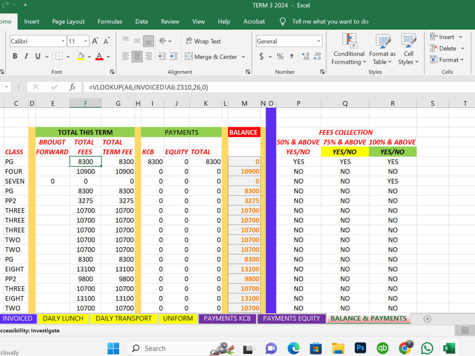Toggle Italic formatting
Image resolution: width=475 pixels, height=356 pixels.
[x=26, y=56]
